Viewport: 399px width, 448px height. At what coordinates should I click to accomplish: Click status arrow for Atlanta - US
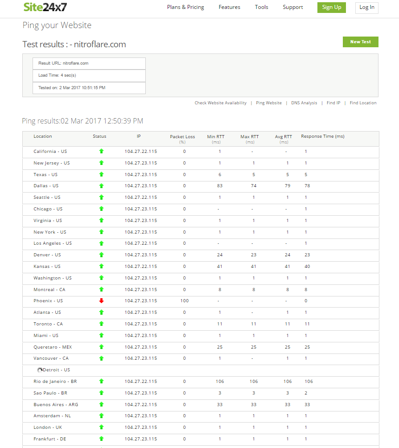[101, 312]
